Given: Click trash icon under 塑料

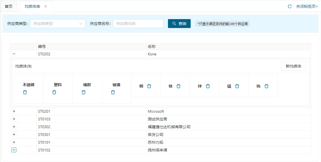Looking at the screenshot, I should (54, 92).
